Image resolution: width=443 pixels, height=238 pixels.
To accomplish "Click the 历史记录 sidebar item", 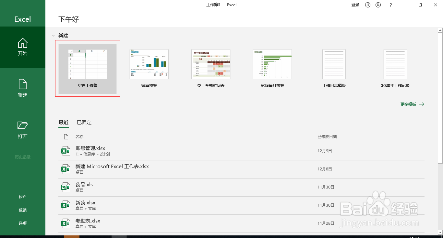I will (23, 157).
